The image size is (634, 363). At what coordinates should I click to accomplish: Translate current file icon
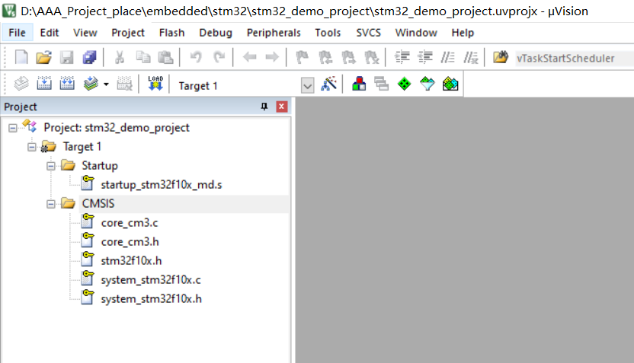point(21,84)
